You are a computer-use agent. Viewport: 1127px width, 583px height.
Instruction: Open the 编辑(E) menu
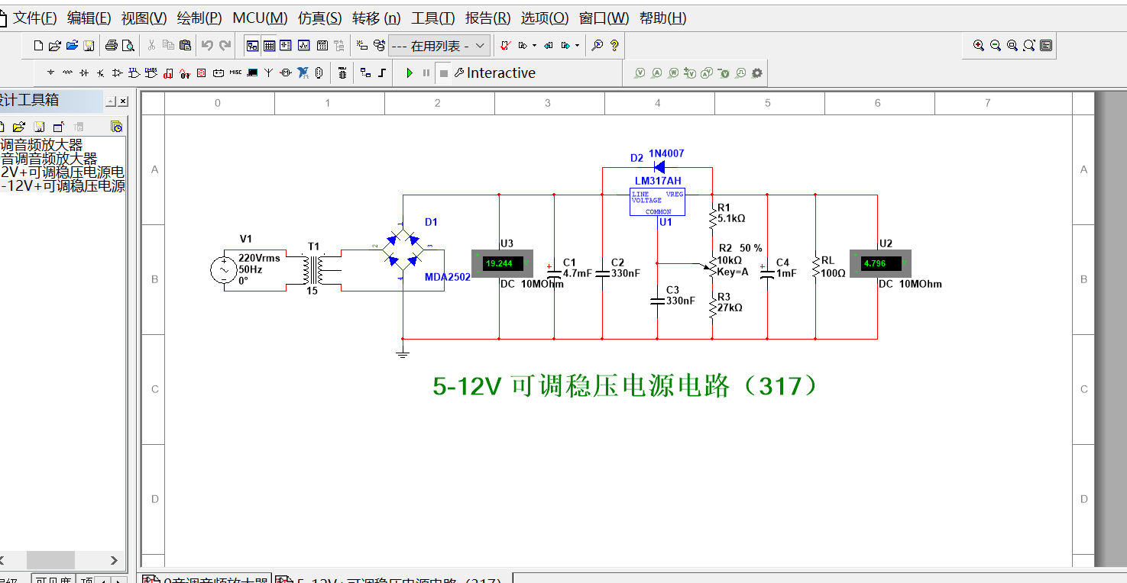click(89, 18)
